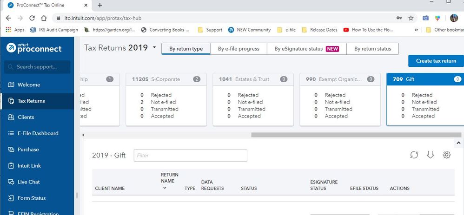Screen dimensions: 464x215
Task: Switch to By return status tab
Action: (x=372, y=49)
